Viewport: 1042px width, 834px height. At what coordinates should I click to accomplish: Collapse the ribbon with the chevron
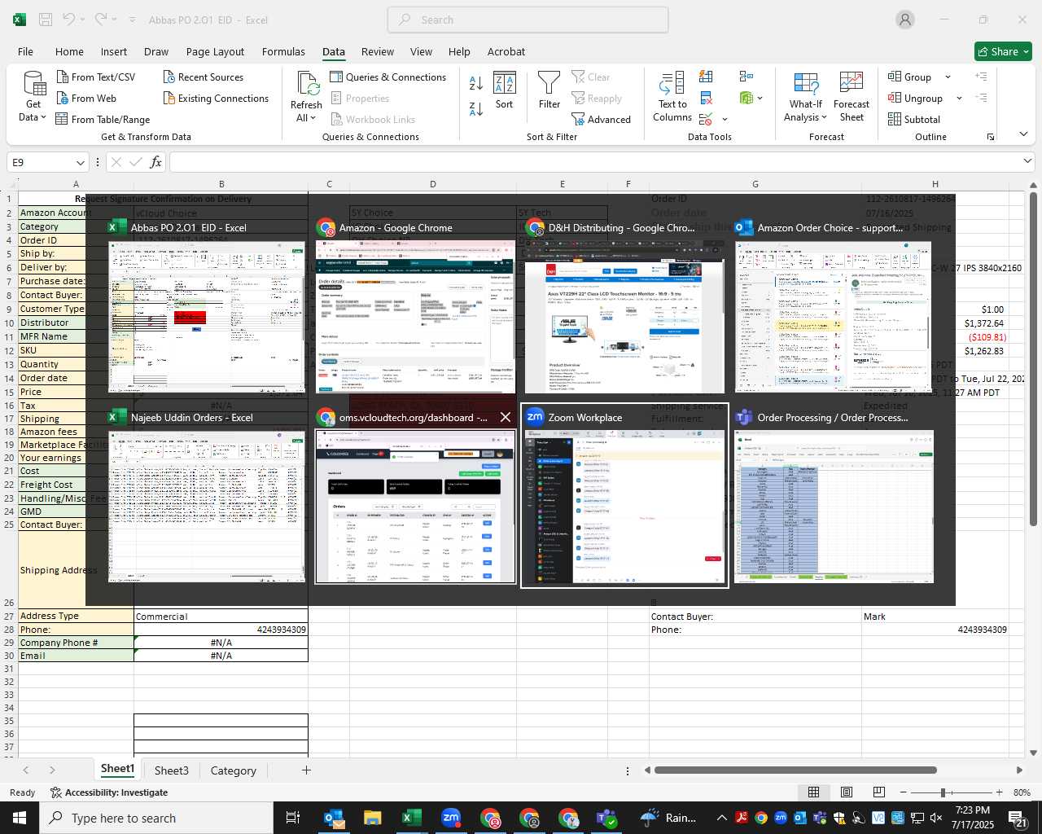point(1024,134)
